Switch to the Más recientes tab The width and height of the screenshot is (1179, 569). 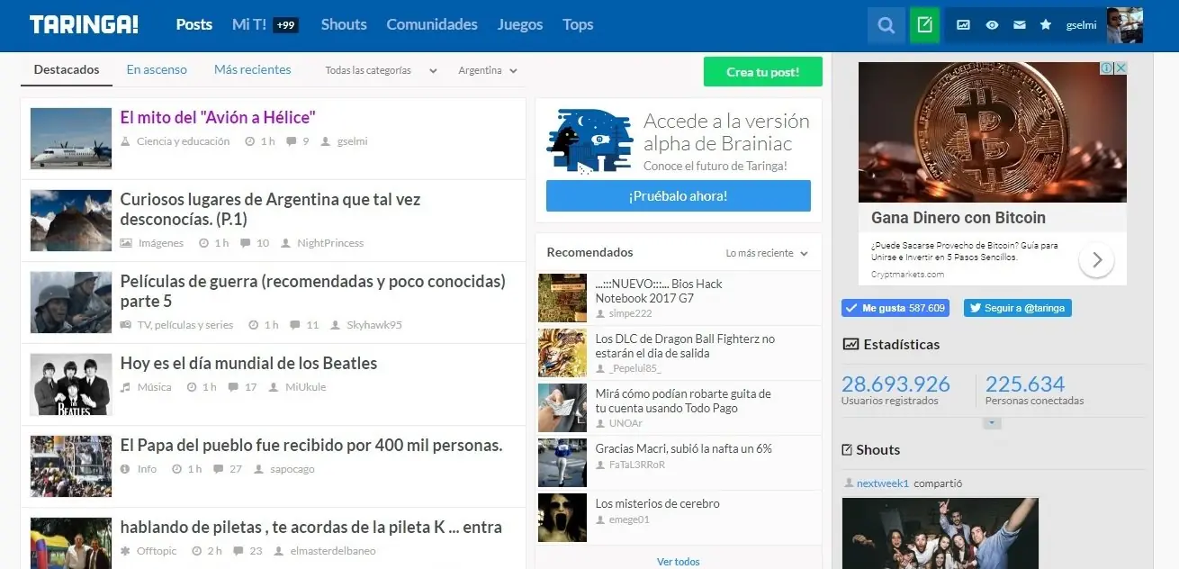click(x=253, y=69)
